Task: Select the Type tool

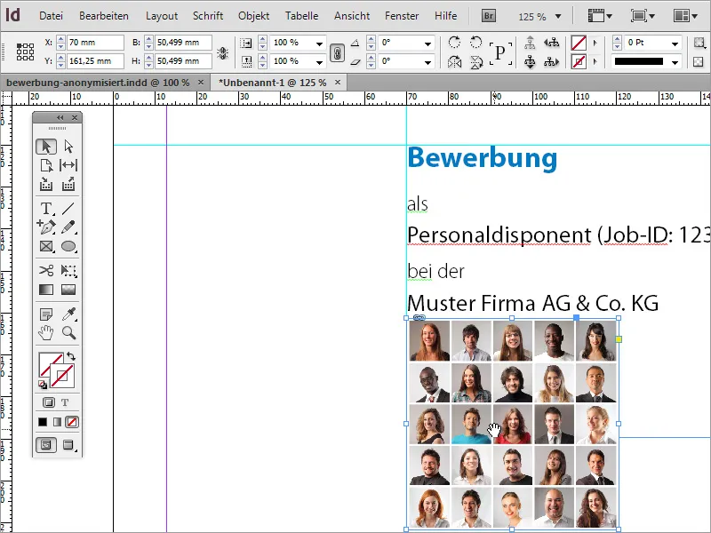Action: pos(46,209)
